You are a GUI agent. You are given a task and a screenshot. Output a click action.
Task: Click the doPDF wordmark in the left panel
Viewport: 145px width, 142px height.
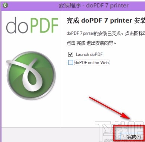click(x=32, y=25)
